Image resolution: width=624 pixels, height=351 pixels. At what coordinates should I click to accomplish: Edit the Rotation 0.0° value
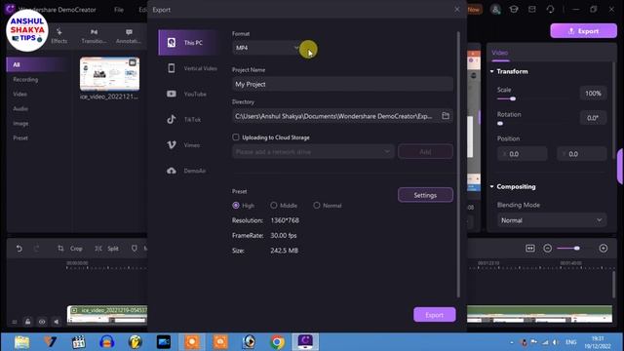(593, 118)
